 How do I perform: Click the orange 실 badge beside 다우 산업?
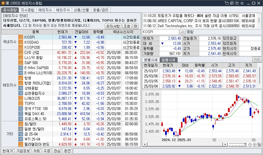click(20, 52)
